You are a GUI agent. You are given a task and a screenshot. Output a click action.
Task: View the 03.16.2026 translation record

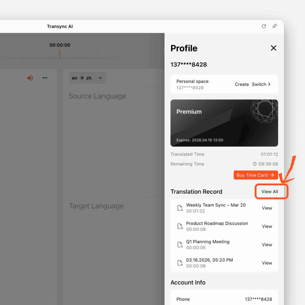[267, 263]
